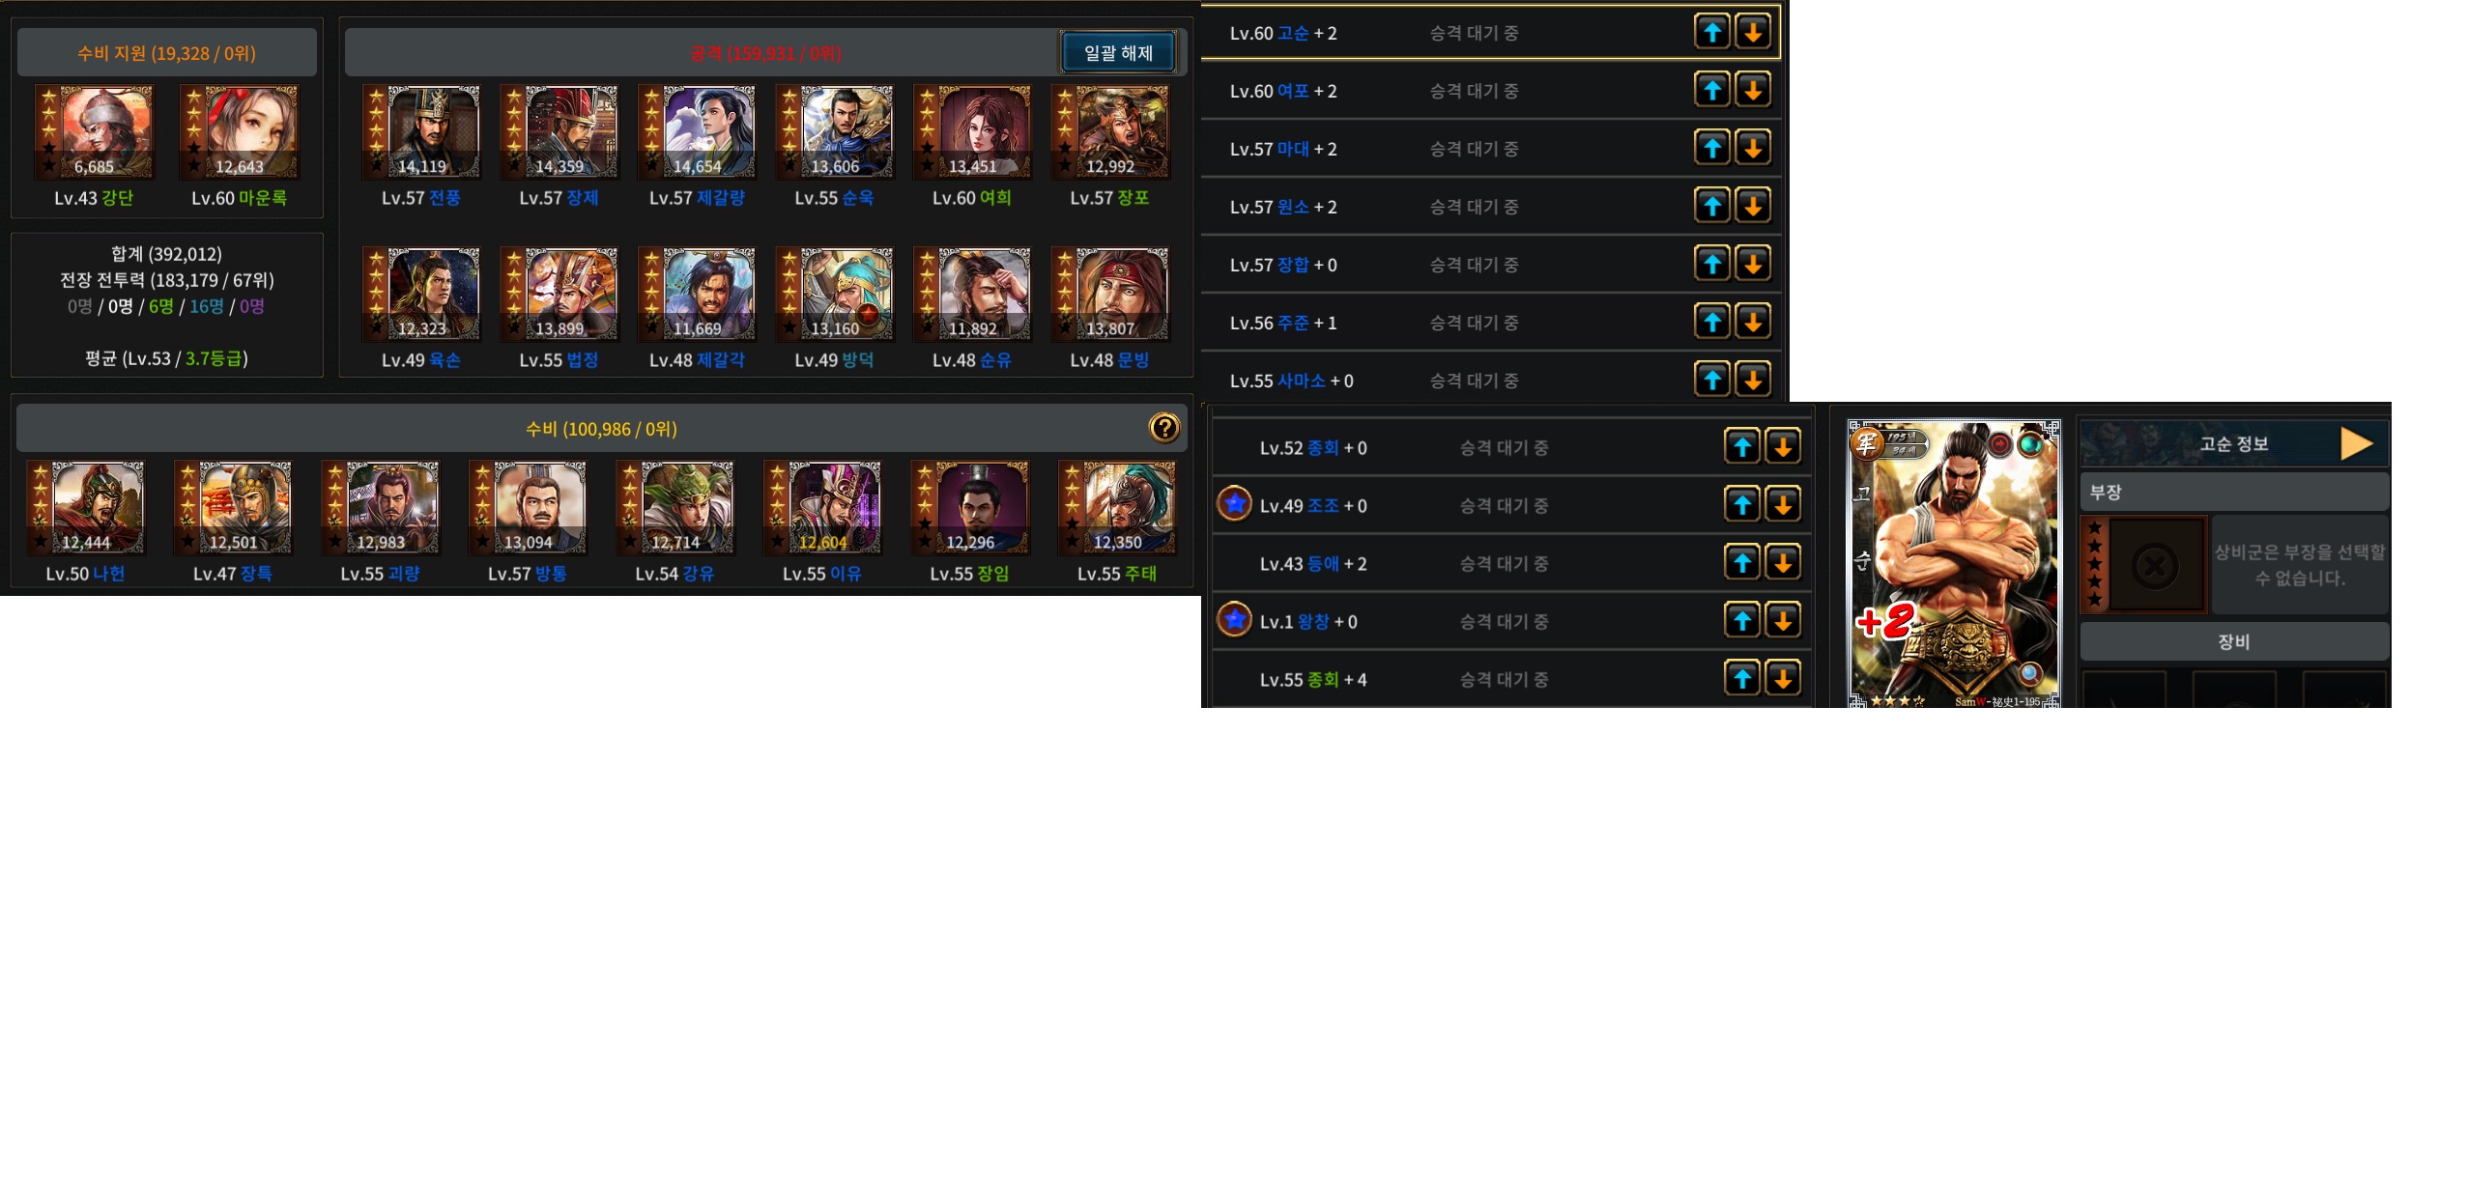The height and width of the screenshot is (1187, 2468).
Task: Click the 일괄 해제 button
Action: (1118, 53)
